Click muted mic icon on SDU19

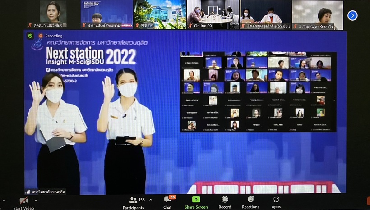point(137,25)
